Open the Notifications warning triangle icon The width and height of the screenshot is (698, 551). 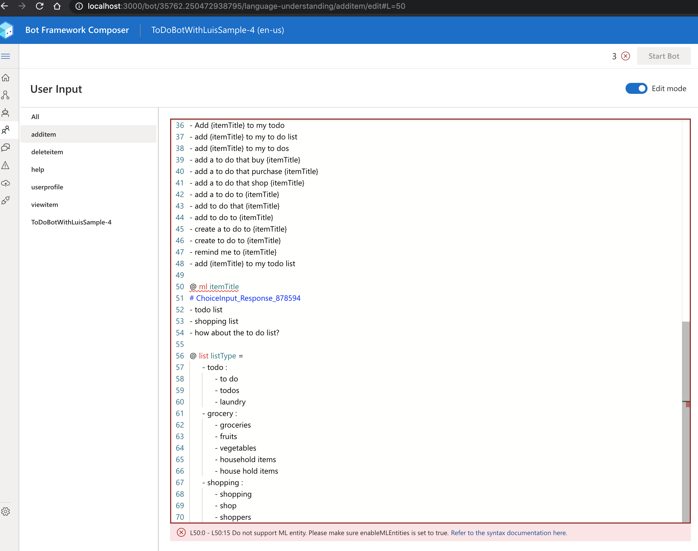6,165
